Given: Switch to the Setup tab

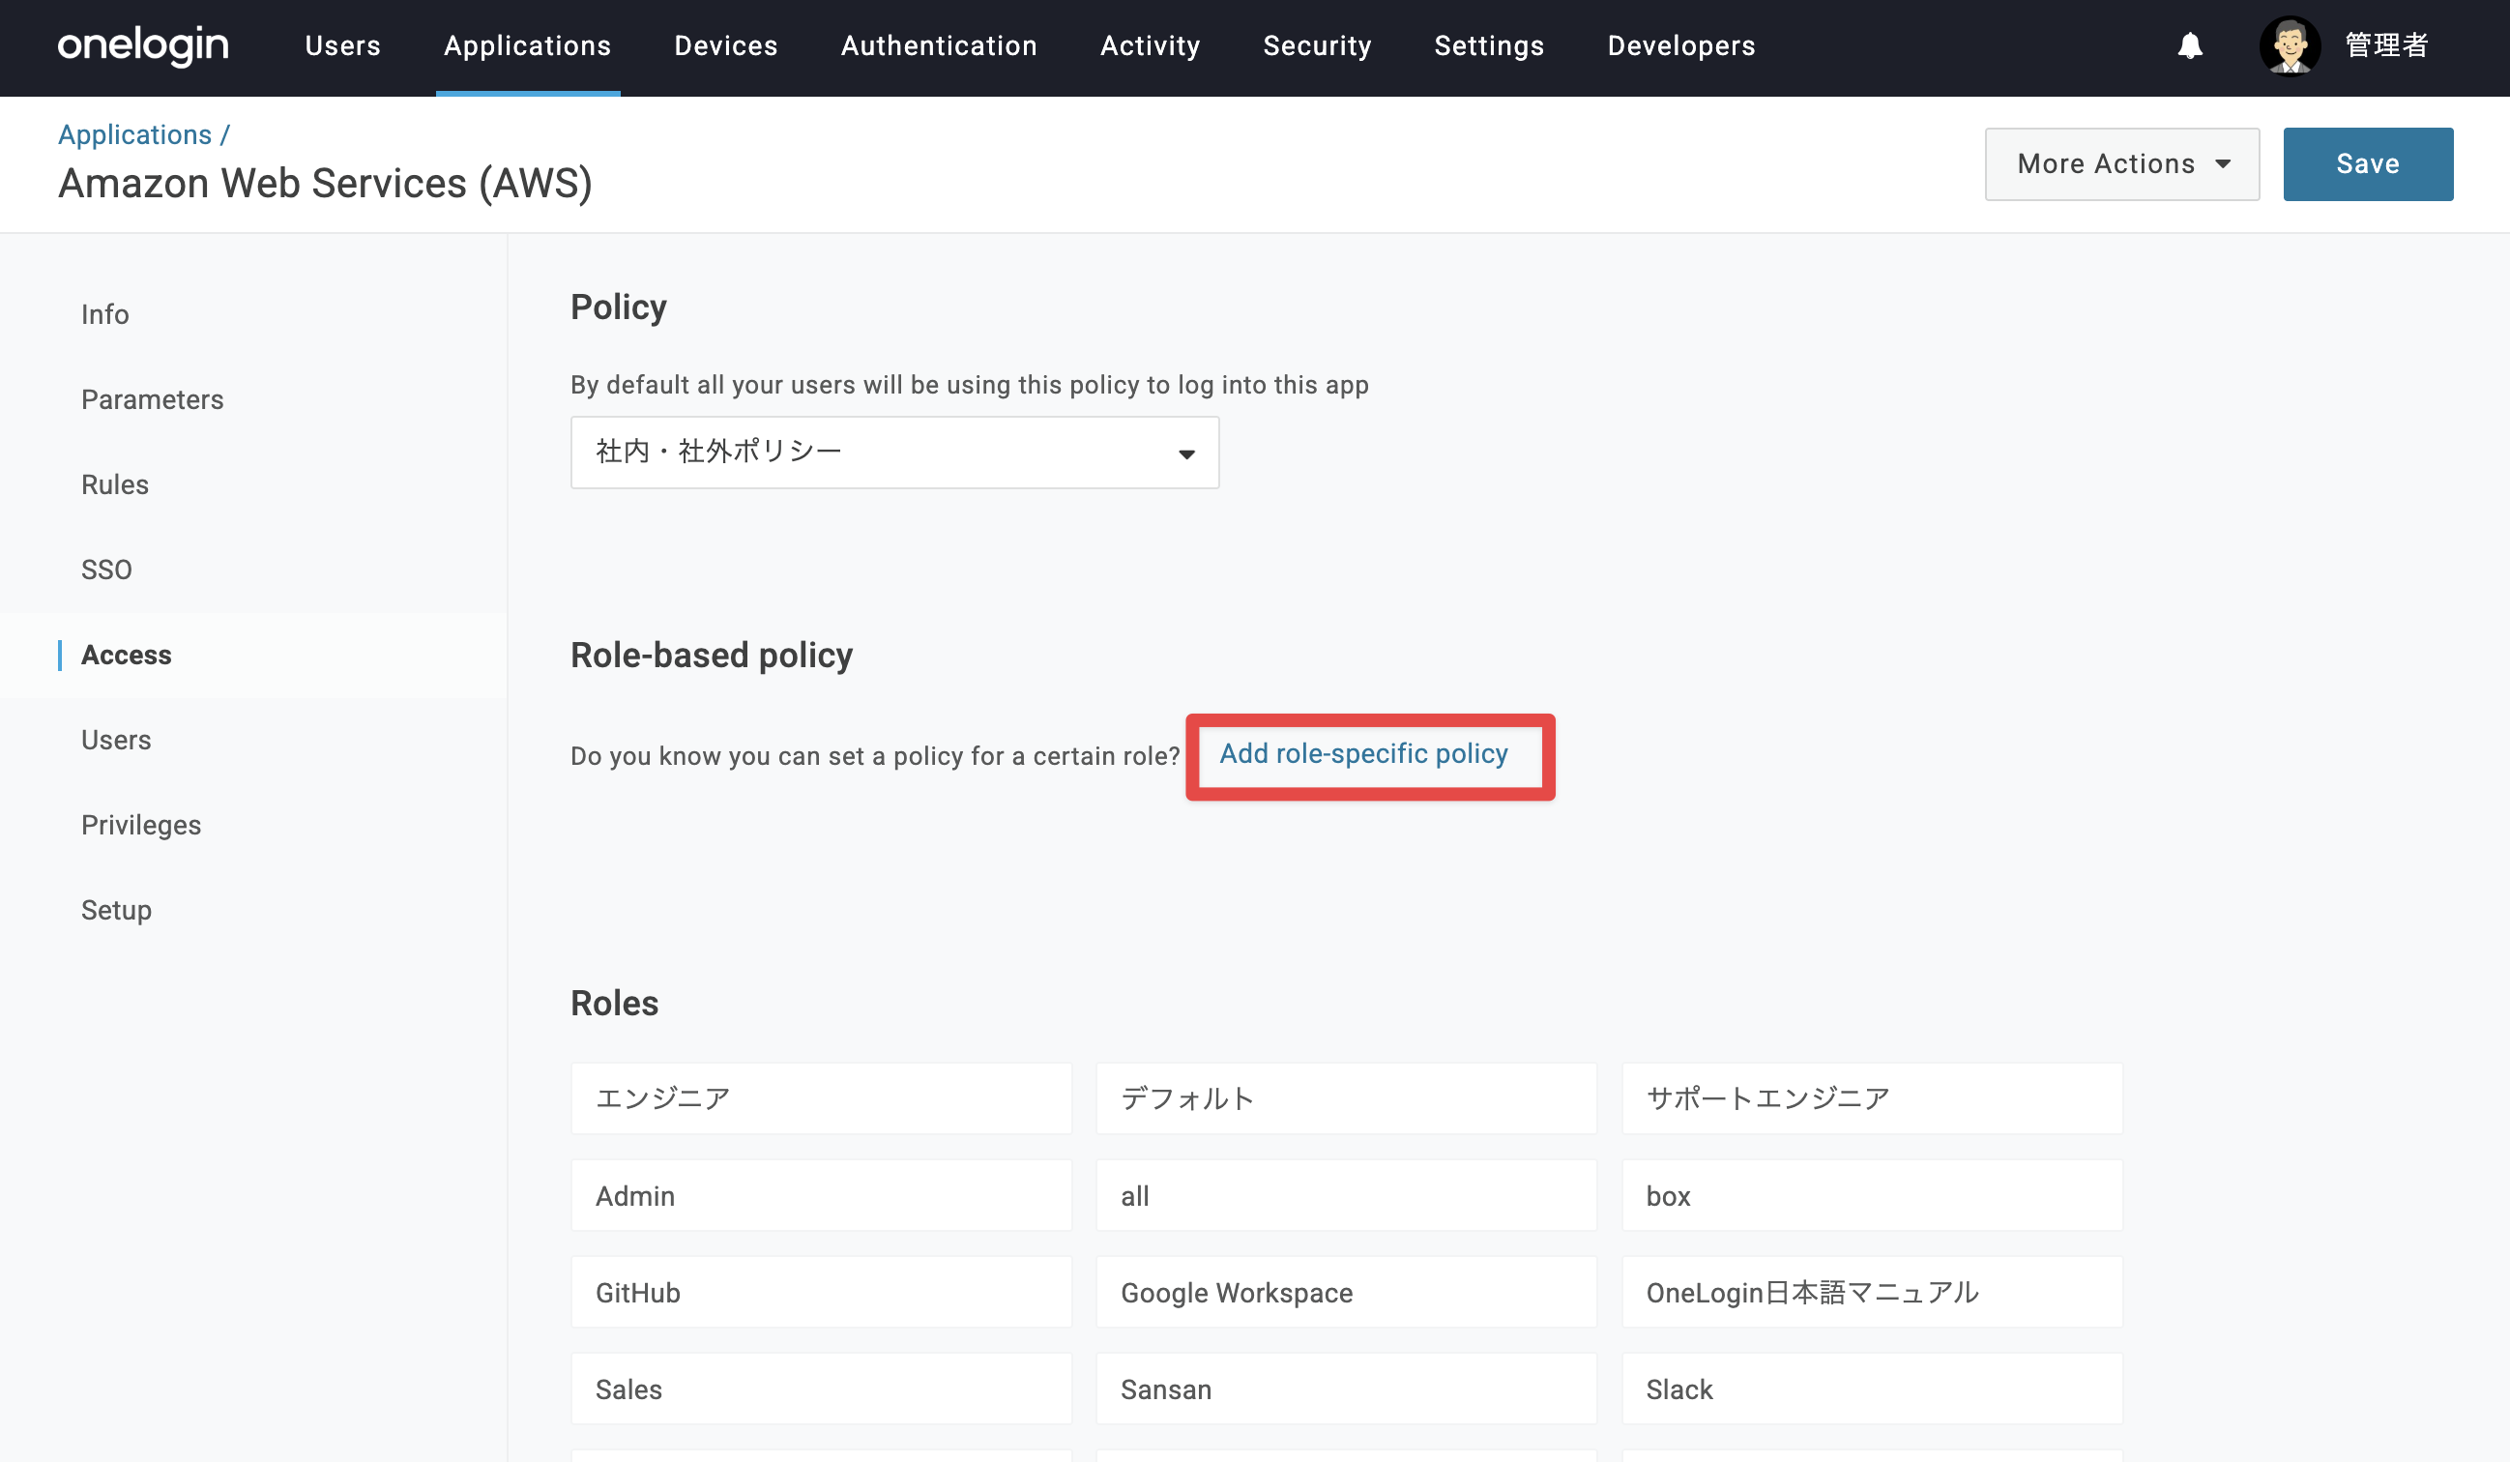Looking at the screenshot, I should pyautogui.click(x=117, y=910).
